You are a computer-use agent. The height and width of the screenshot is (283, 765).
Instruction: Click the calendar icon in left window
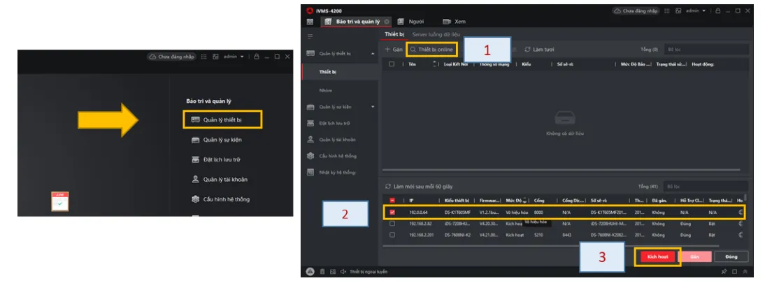[59, 201]
